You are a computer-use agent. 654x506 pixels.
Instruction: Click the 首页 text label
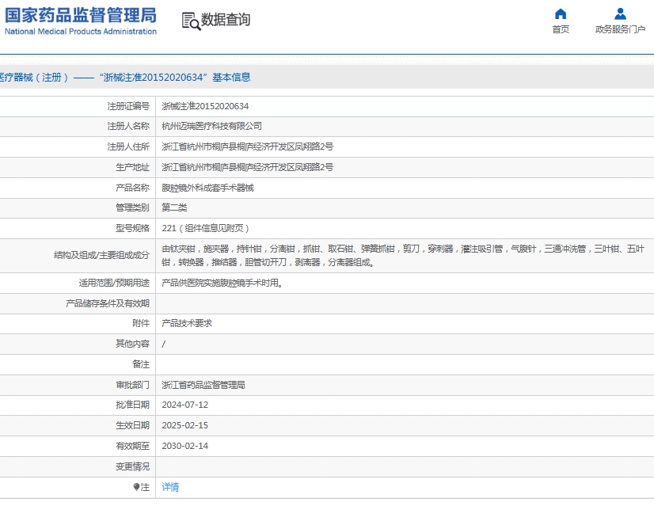click(561, 29)
